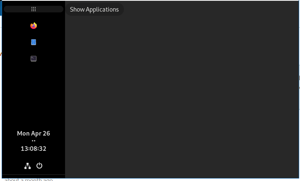Launch Firefox from the dock
The height and width of the screenshot is (181, 300).
[x=34, y=26]
